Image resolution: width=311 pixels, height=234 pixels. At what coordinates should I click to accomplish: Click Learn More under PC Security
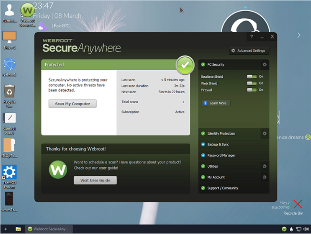[x=216, y=103]
